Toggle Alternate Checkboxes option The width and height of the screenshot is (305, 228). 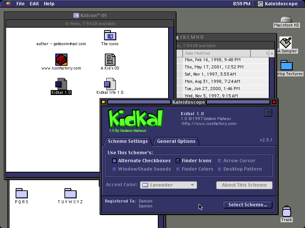click(x=114, y=161)
